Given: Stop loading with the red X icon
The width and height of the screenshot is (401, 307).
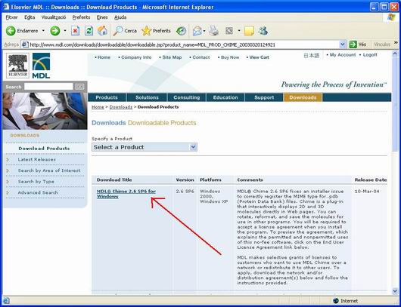Looking at the screenshot, I should point(75,31).
